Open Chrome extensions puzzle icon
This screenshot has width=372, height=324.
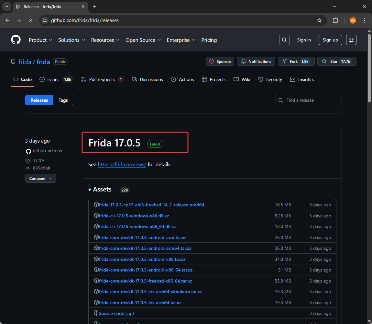(335, 20)
